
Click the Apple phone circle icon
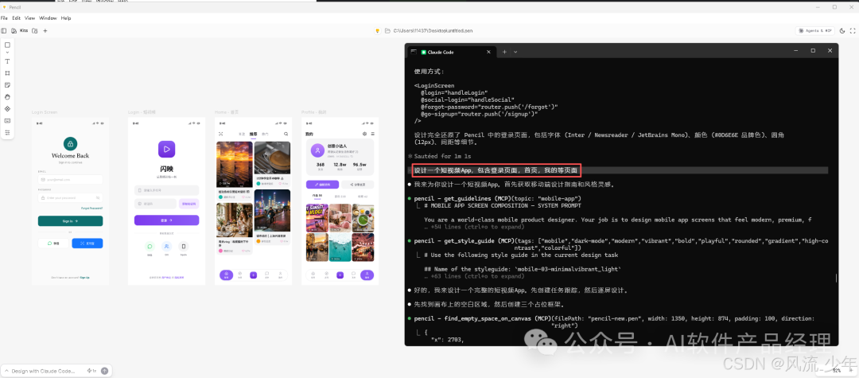184,247
